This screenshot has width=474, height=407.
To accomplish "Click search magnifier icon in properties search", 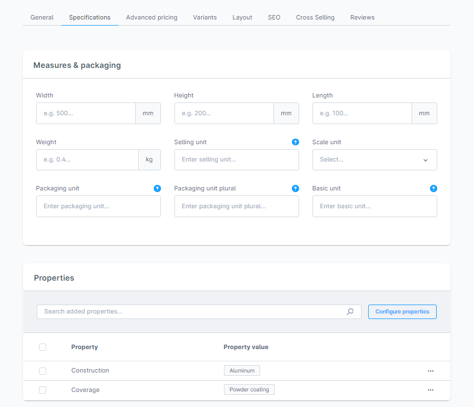I will point(350,312).
